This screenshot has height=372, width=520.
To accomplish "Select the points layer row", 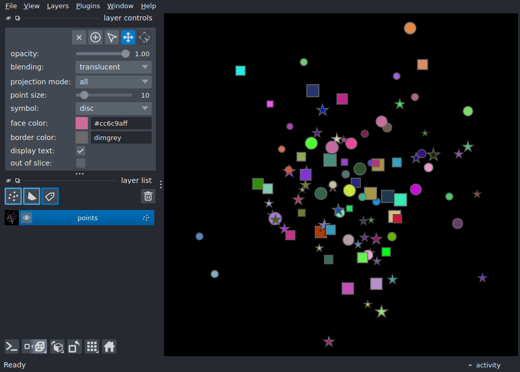I will tap(79, 218).
